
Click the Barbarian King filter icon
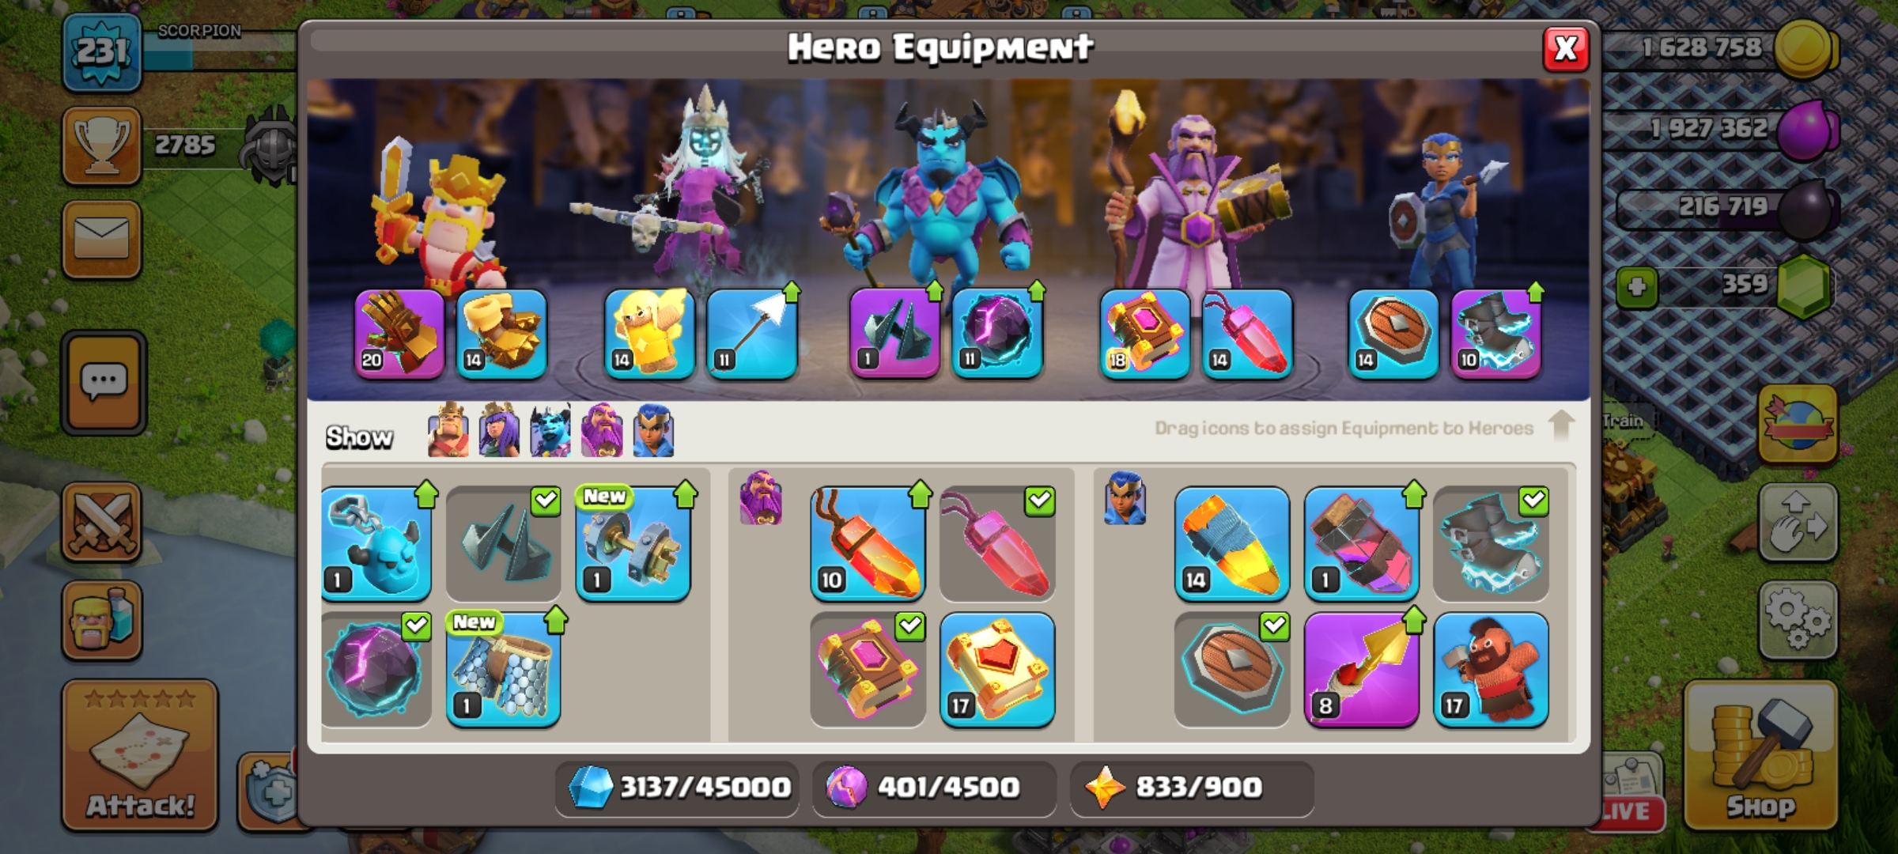(448, 430)
